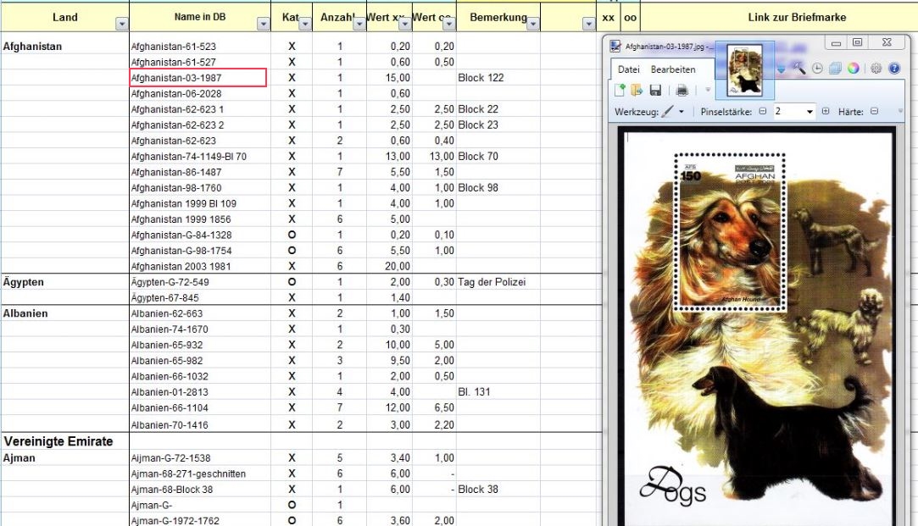Expand the Werkzeug tool selector arrow
918x526 pixels.
pyautogui.click(x=681, y=112)
